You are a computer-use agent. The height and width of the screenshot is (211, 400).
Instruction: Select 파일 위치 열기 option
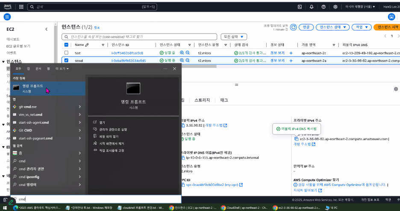point(106,137)
